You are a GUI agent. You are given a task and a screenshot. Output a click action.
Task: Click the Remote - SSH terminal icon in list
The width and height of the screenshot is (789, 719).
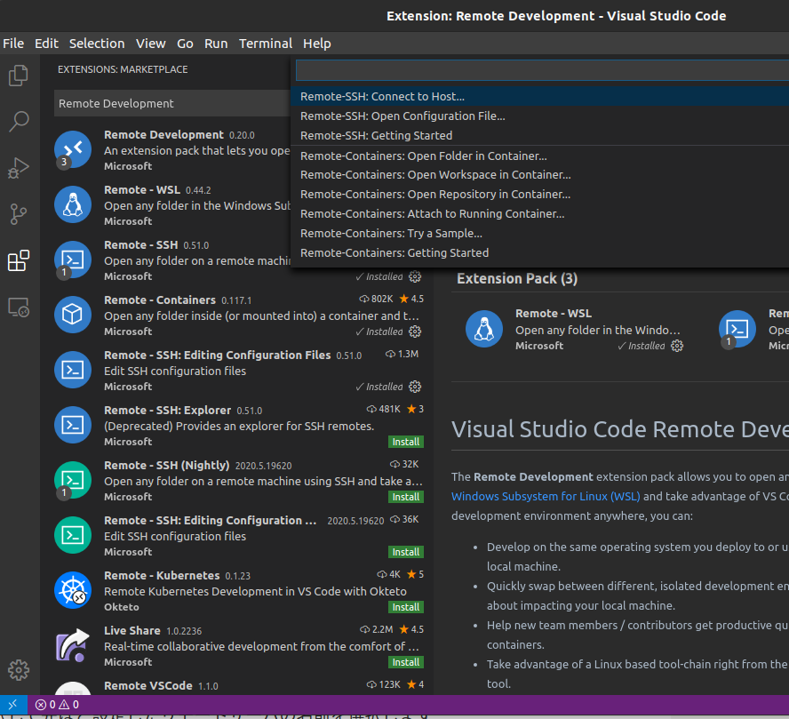[x=73, y=260]
